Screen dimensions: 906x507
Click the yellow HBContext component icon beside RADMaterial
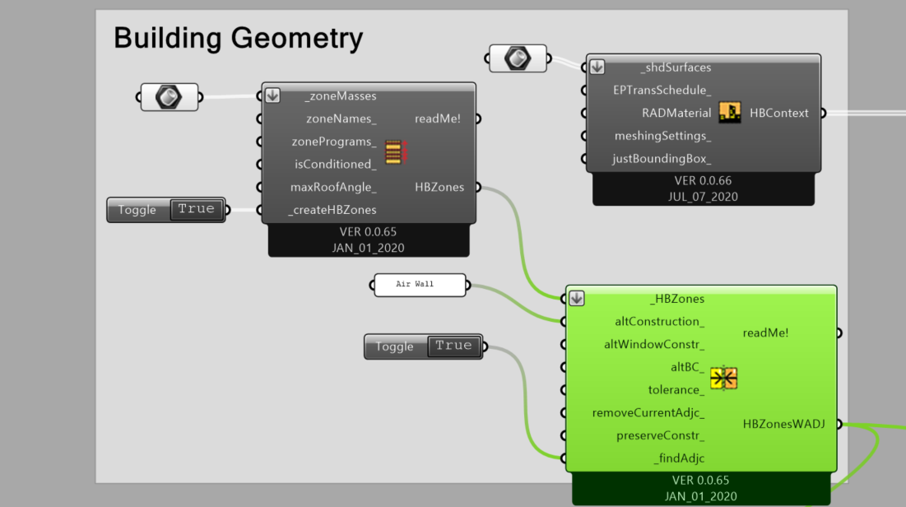pyautogui.click(x=730, y=112)
